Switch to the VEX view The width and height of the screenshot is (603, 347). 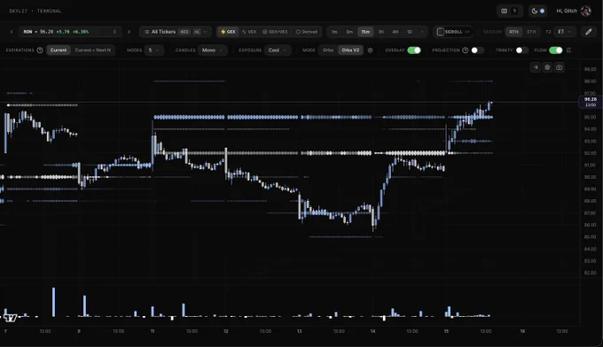249,32
